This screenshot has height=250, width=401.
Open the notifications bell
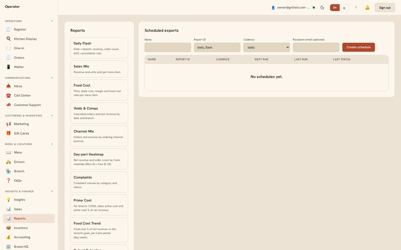point(367,7)
